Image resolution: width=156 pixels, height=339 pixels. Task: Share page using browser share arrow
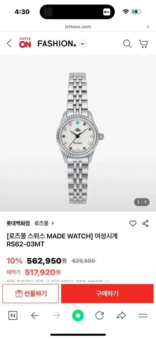(x=121, y=316)
